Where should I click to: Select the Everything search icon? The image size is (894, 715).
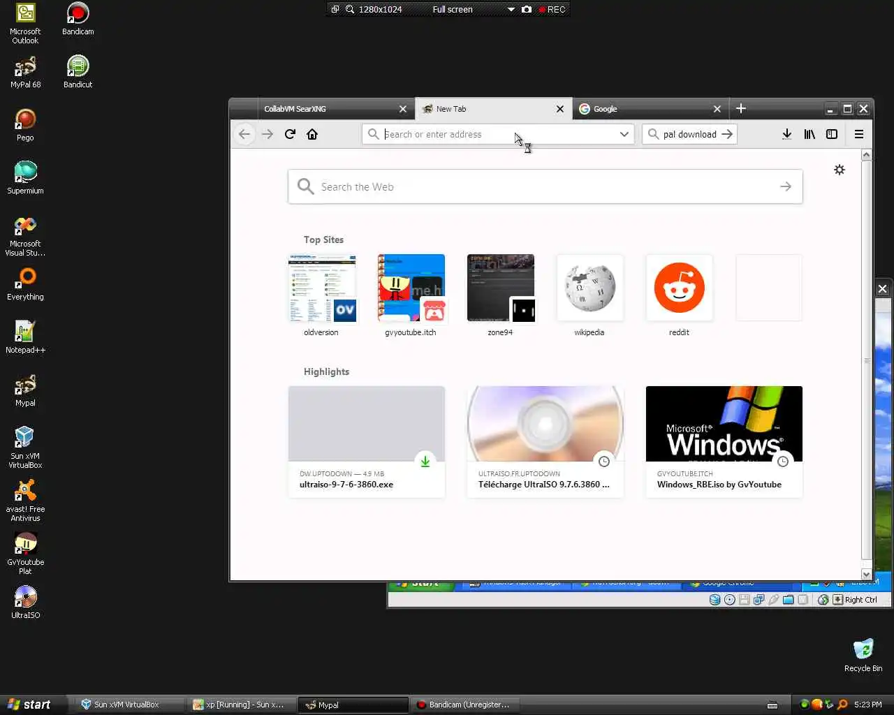click(x=25, y=284)
